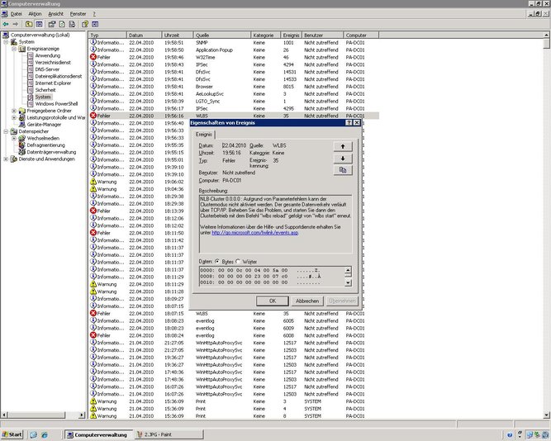
Task: Expand Leistungsprotokolle und Warnungen node
Action: (x=14, y=118)
